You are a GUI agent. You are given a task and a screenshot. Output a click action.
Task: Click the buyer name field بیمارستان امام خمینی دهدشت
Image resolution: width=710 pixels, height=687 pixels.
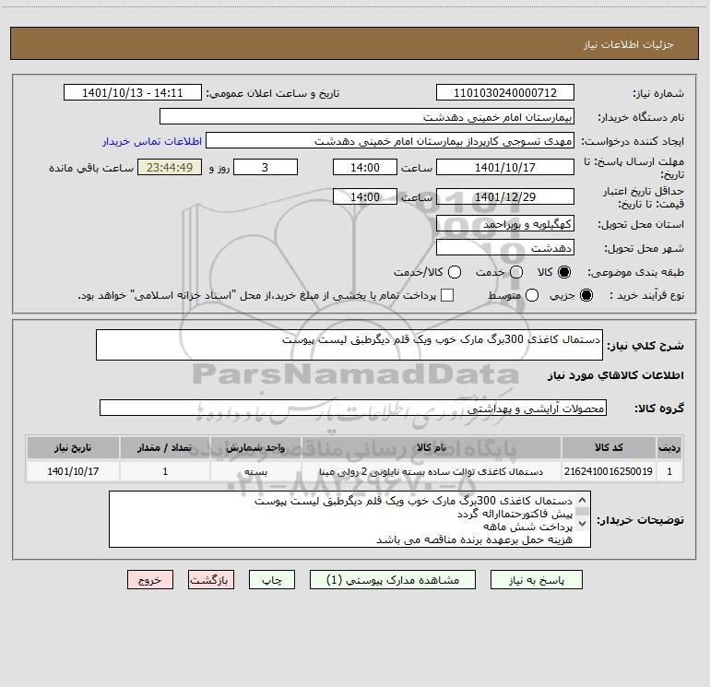(367, 116)
